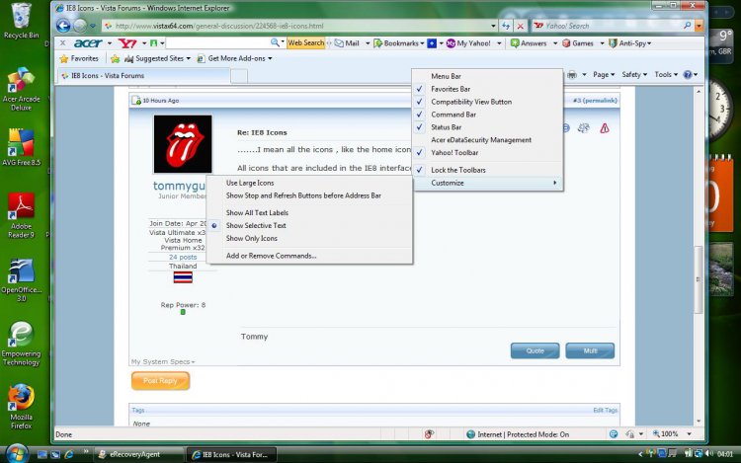Image resolution: width=741 pixels, height=463 pixels.
Task: Click the Anti-Spy shield icon
Action: pyautogui.click(x=613, y=43)
